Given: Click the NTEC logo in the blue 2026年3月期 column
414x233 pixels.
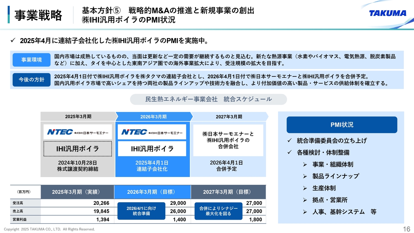Looking at the screenshot, I should point(152,132).
